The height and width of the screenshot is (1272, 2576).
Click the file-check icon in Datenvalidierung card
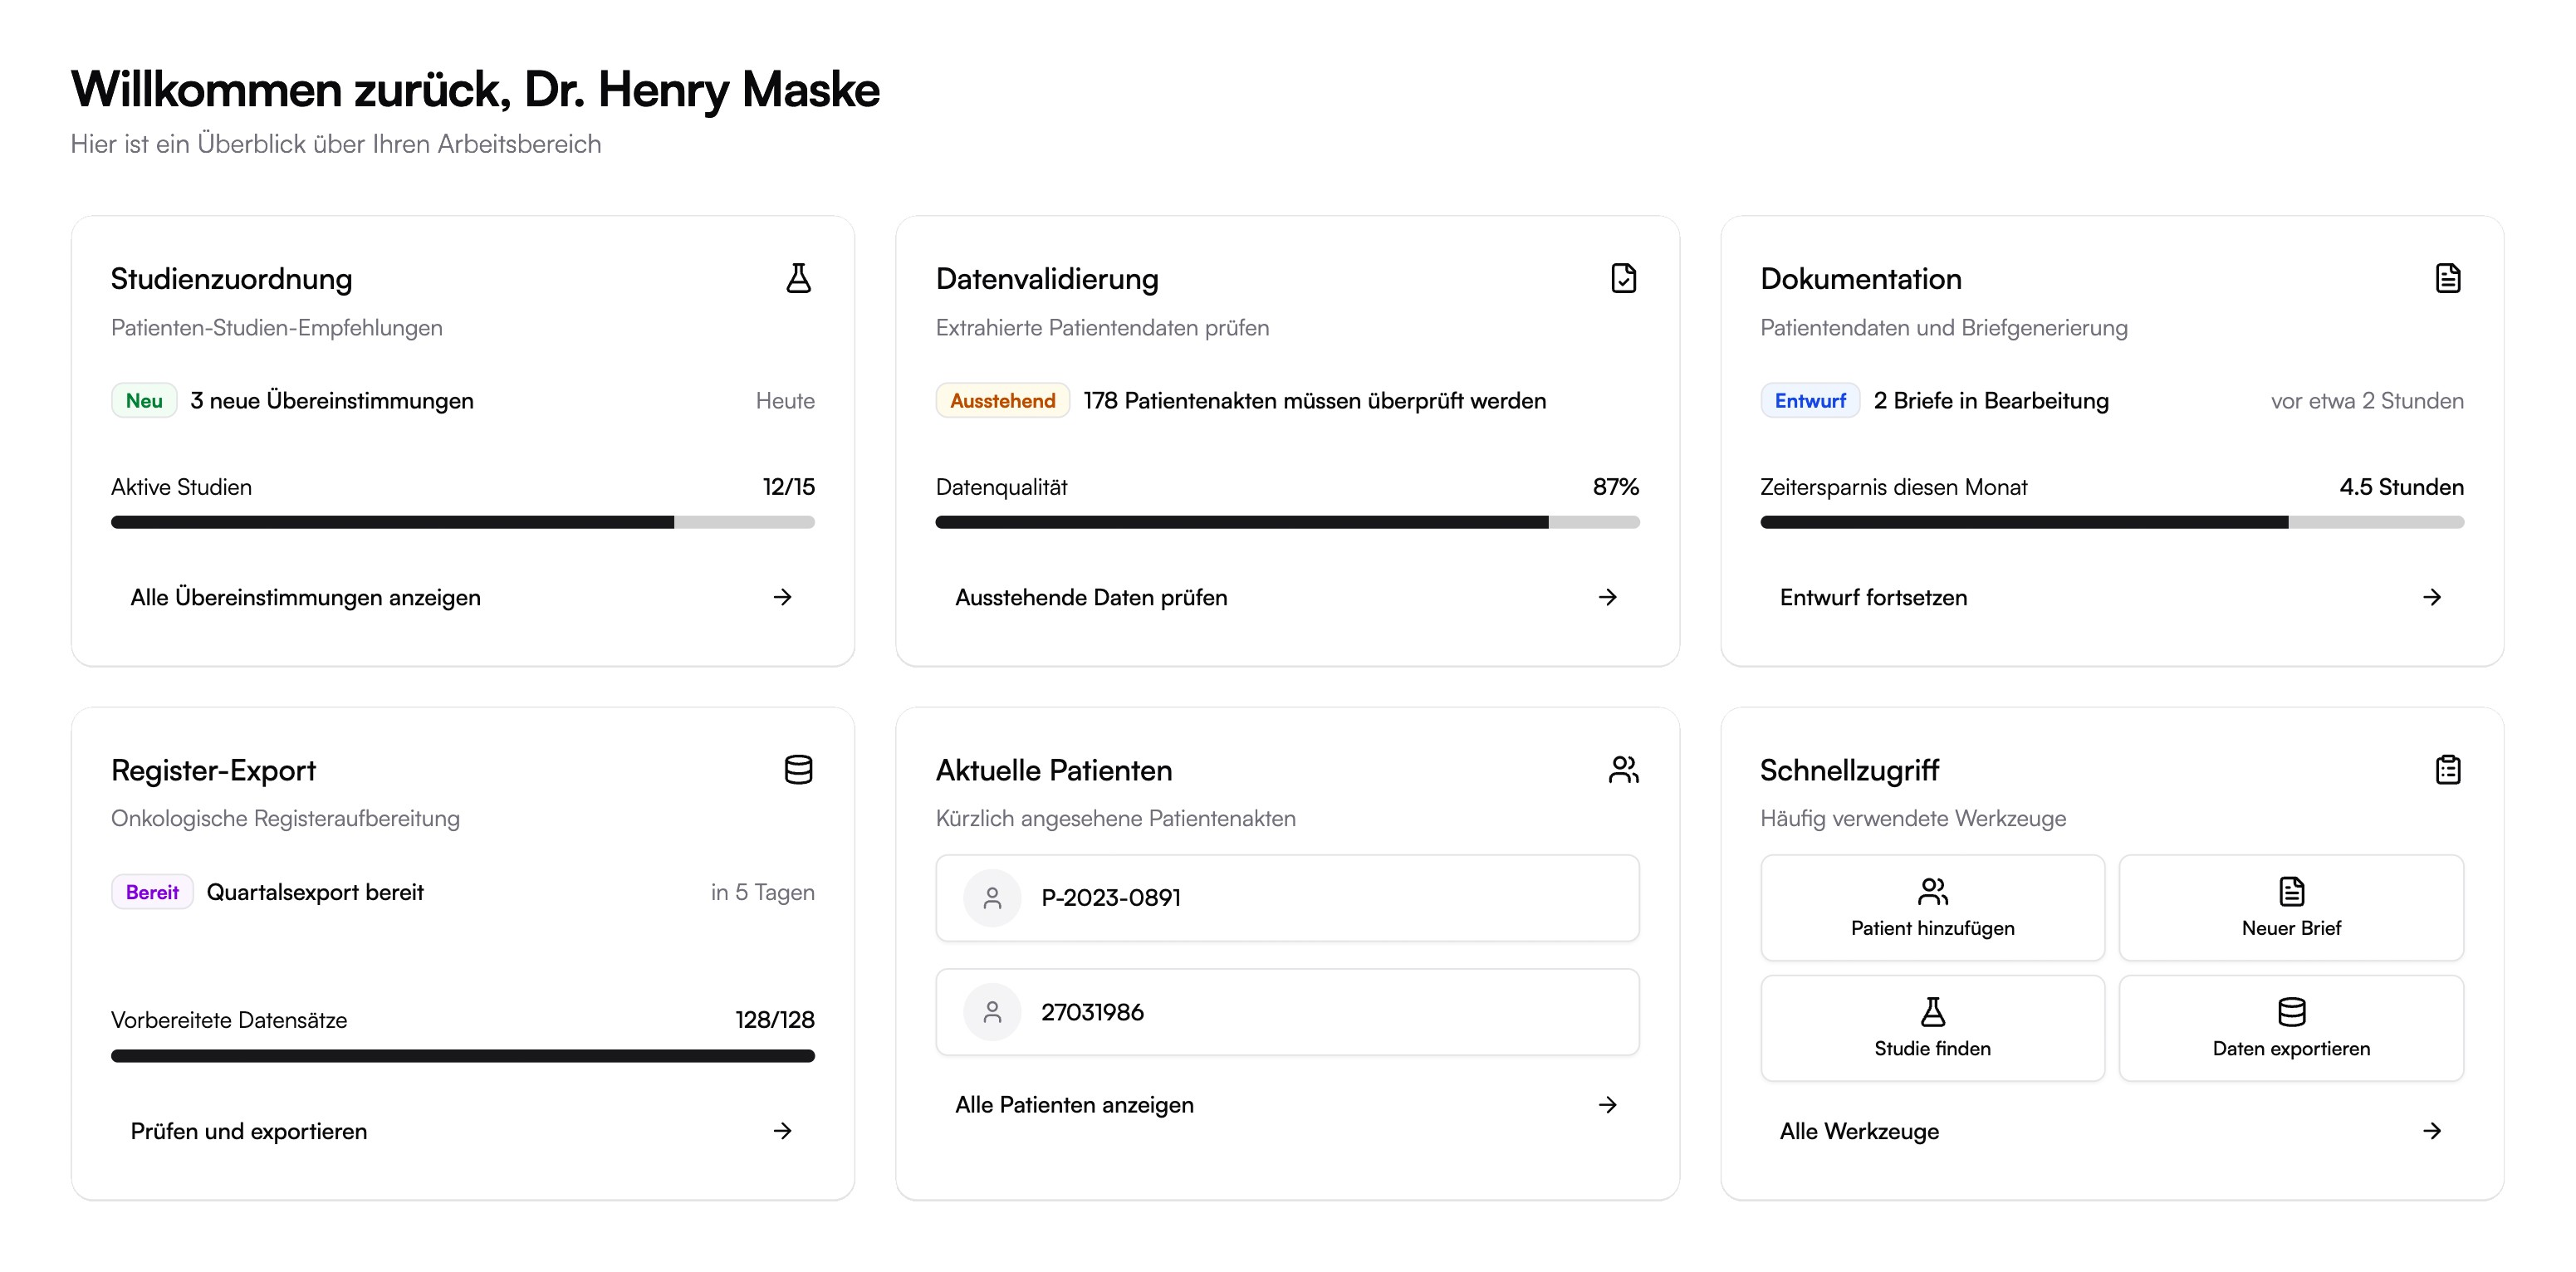click(x=1623, y=278)
